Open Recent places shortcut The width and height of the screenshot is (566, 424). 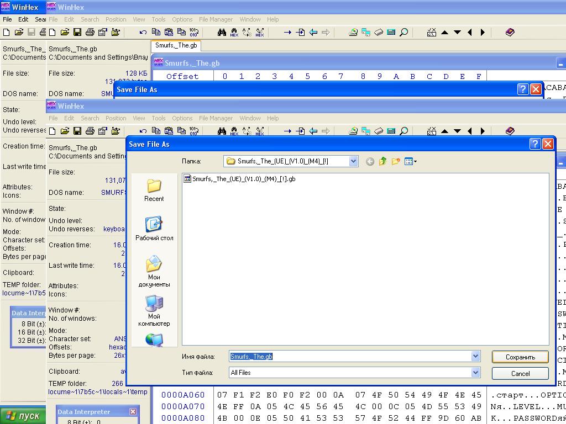[x=154, y=190]
